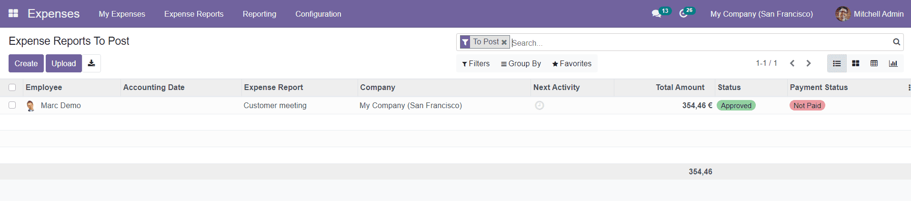The height and width of the screenshot is (201, 911).
Task: Switch to graph chart view
Action: pyautogui.click(x=893, y=63)
